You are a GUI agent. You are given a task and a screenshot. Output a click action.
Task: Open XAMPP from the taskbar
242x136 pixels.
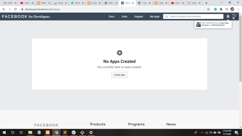[48, 133]
